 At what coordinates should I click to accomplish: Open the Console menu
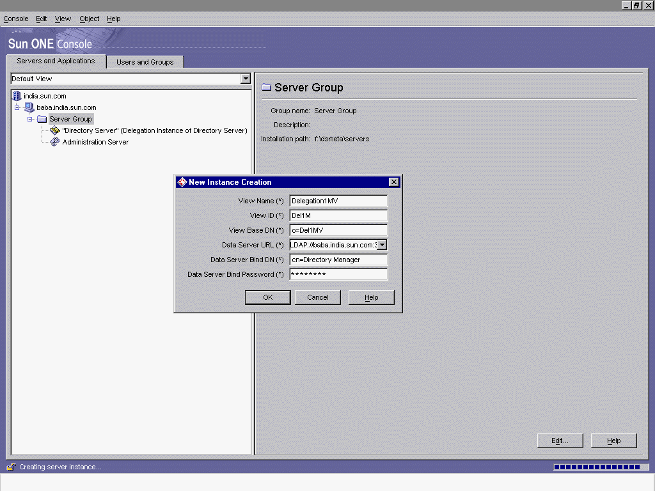click(16, 19)
